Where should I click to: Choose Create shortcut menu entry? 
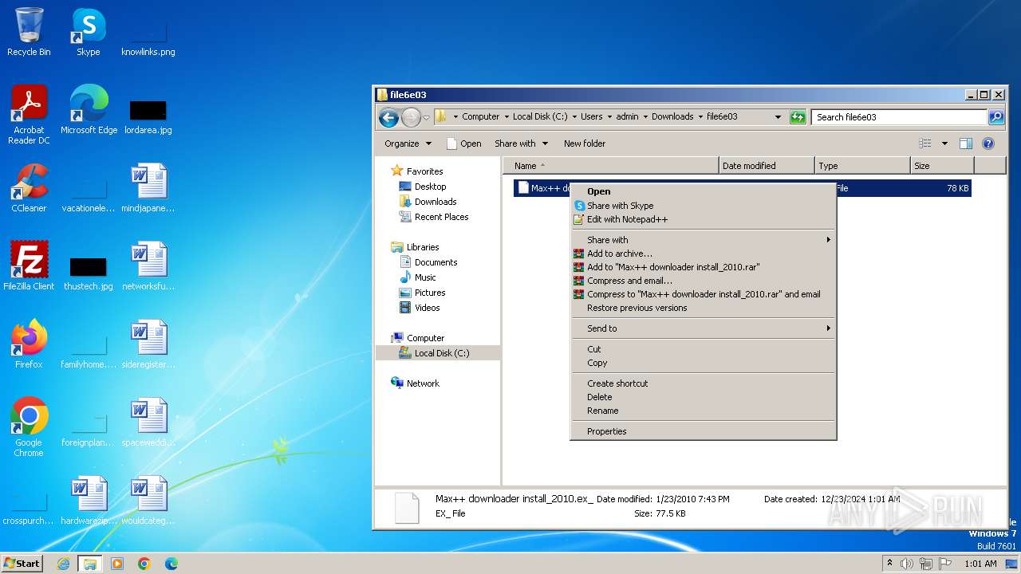click(x=704, y=383)
